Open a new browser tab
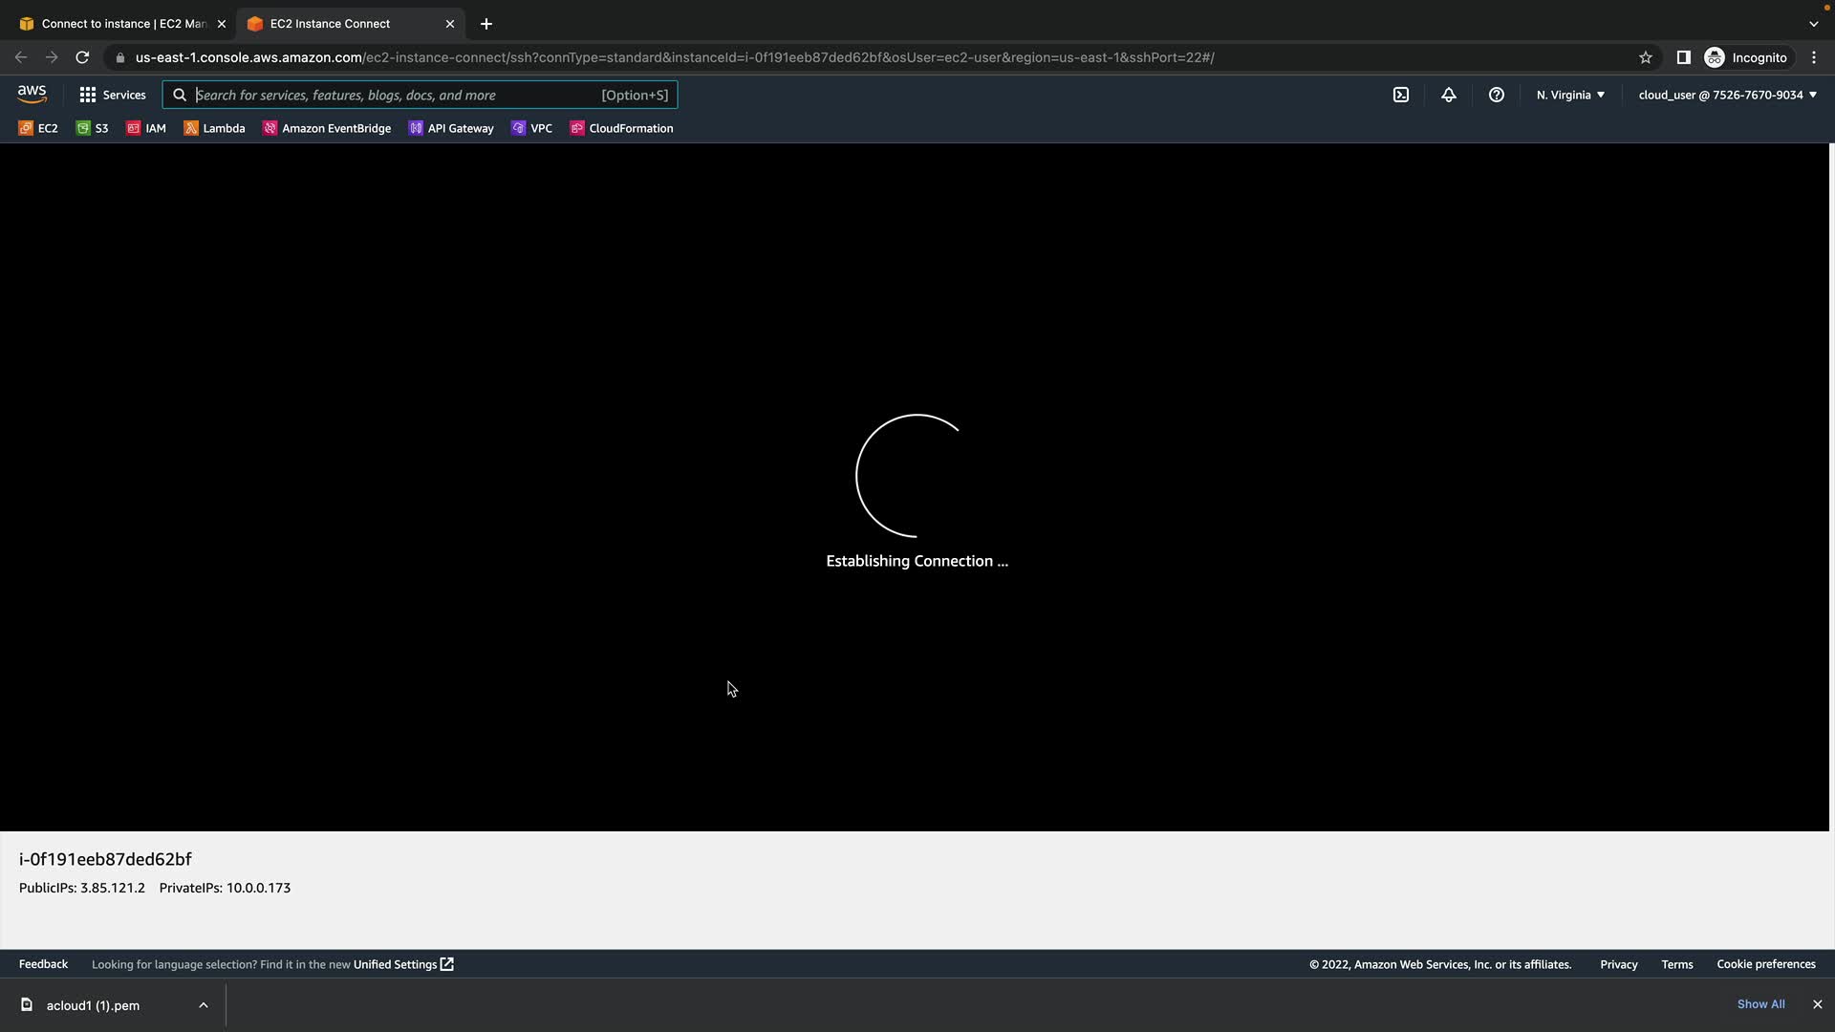Screen dimensions: 1835x1032 486,24
